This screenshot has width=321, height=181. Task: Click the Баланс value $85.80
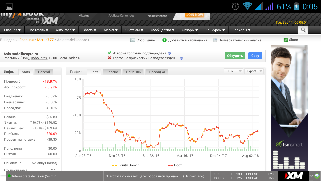pos(51,117)
